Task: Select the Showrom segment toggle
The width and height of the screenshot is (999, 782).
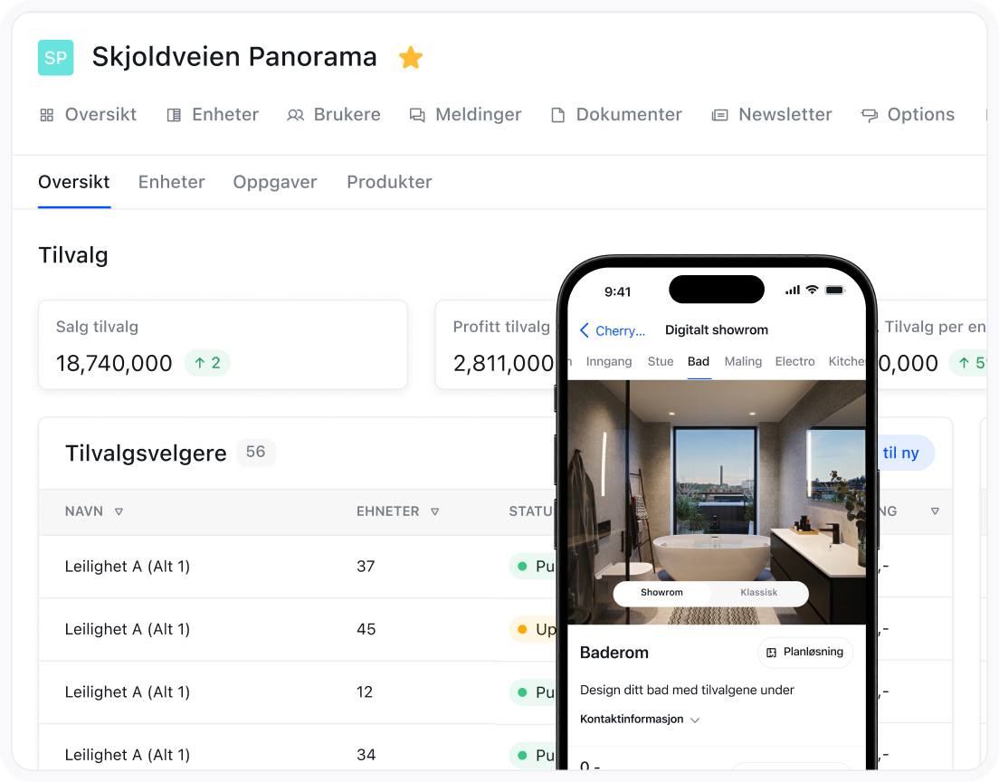Action: [x=661, y=593]
